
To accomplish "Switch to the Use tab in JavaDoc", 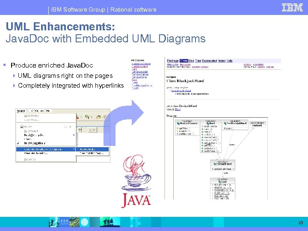I will tap(191, 61).
